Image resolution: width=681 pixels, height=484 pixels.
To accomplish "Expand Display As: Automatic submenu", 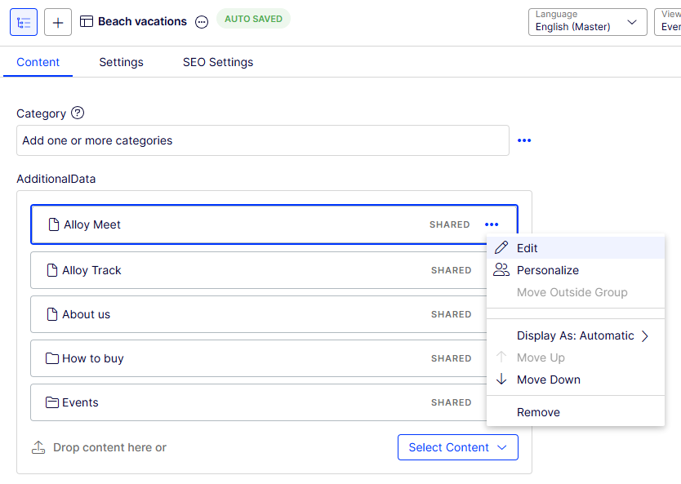I will [582, 335].
